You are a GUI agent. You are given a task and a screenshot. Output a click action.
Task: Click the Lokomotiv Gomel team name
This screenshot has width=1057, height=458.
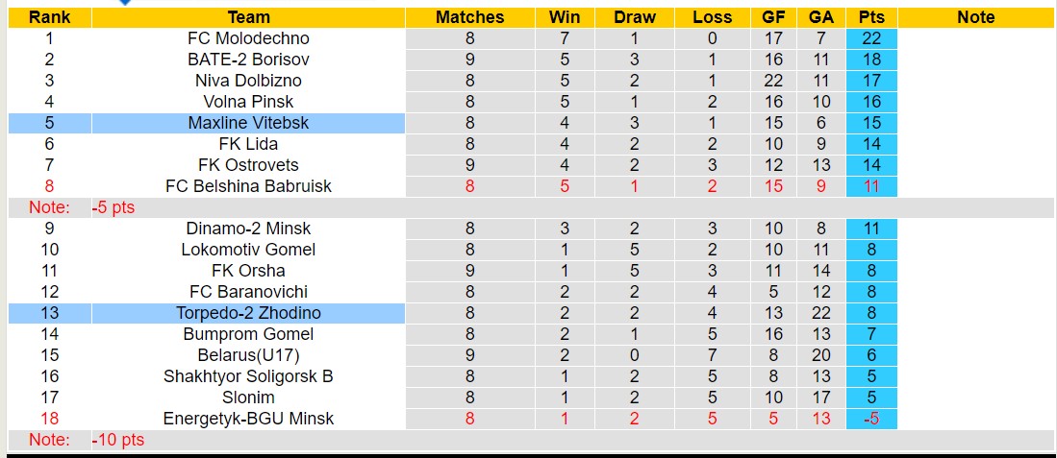point(248,250)
